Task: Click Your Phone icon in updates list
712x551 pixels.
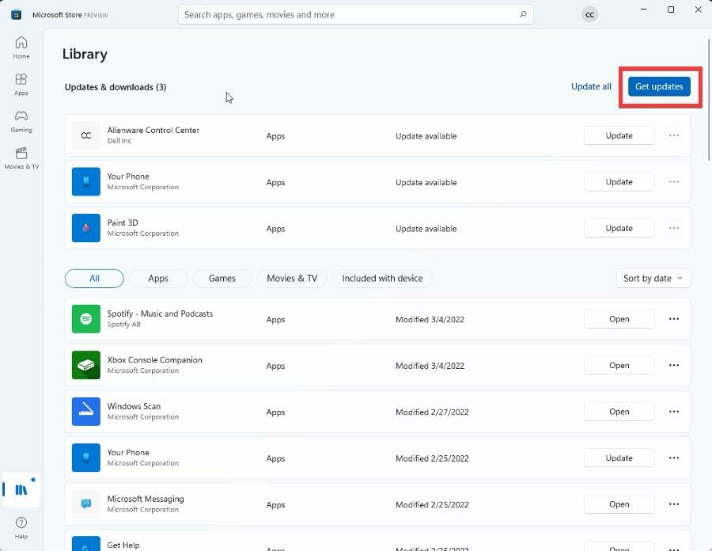Action: point(85,182)
